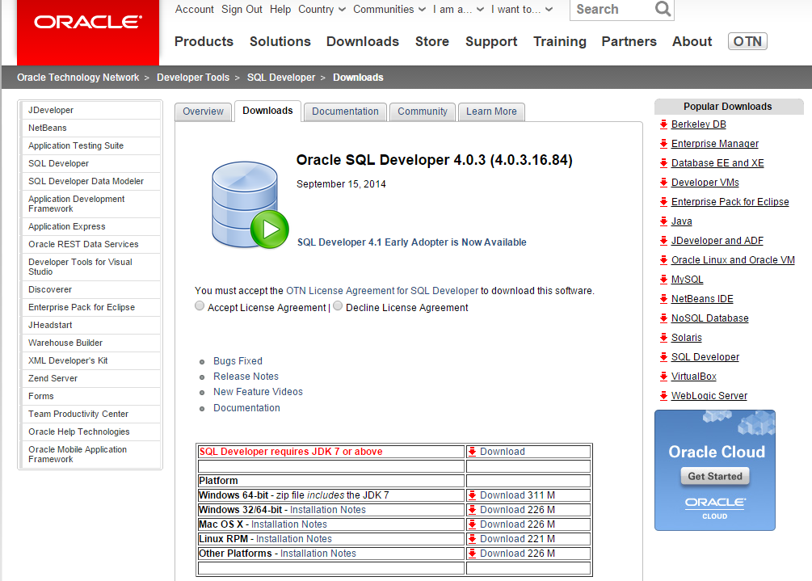Open Downloads in the main navigation

[362, 41]
